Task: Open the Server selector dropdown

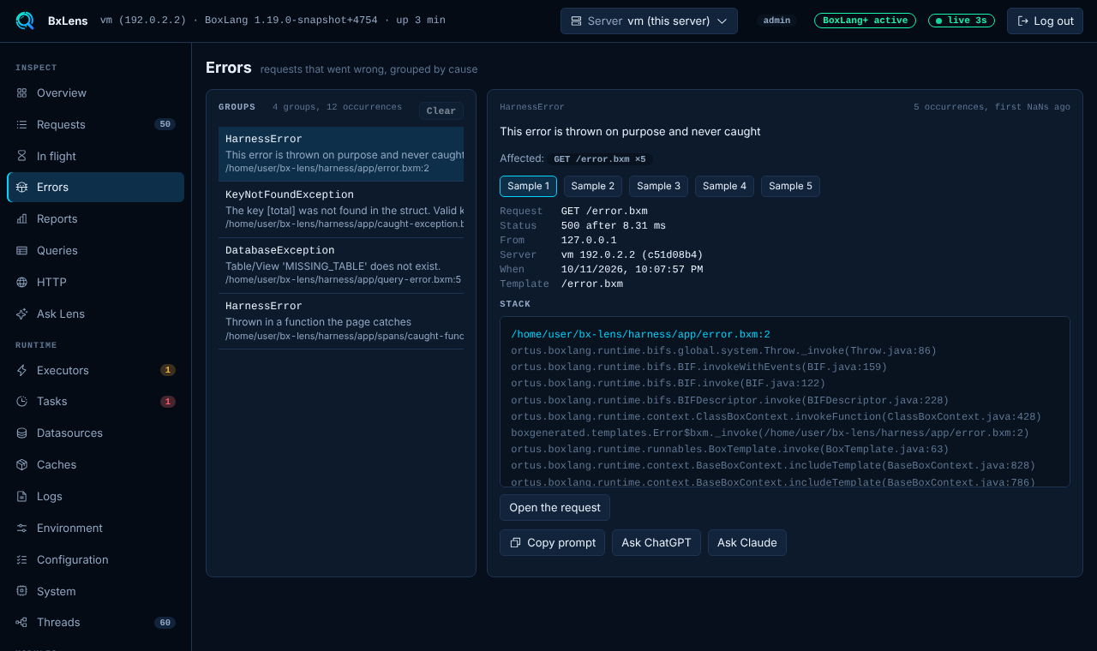Action: (x=649, y=21)
